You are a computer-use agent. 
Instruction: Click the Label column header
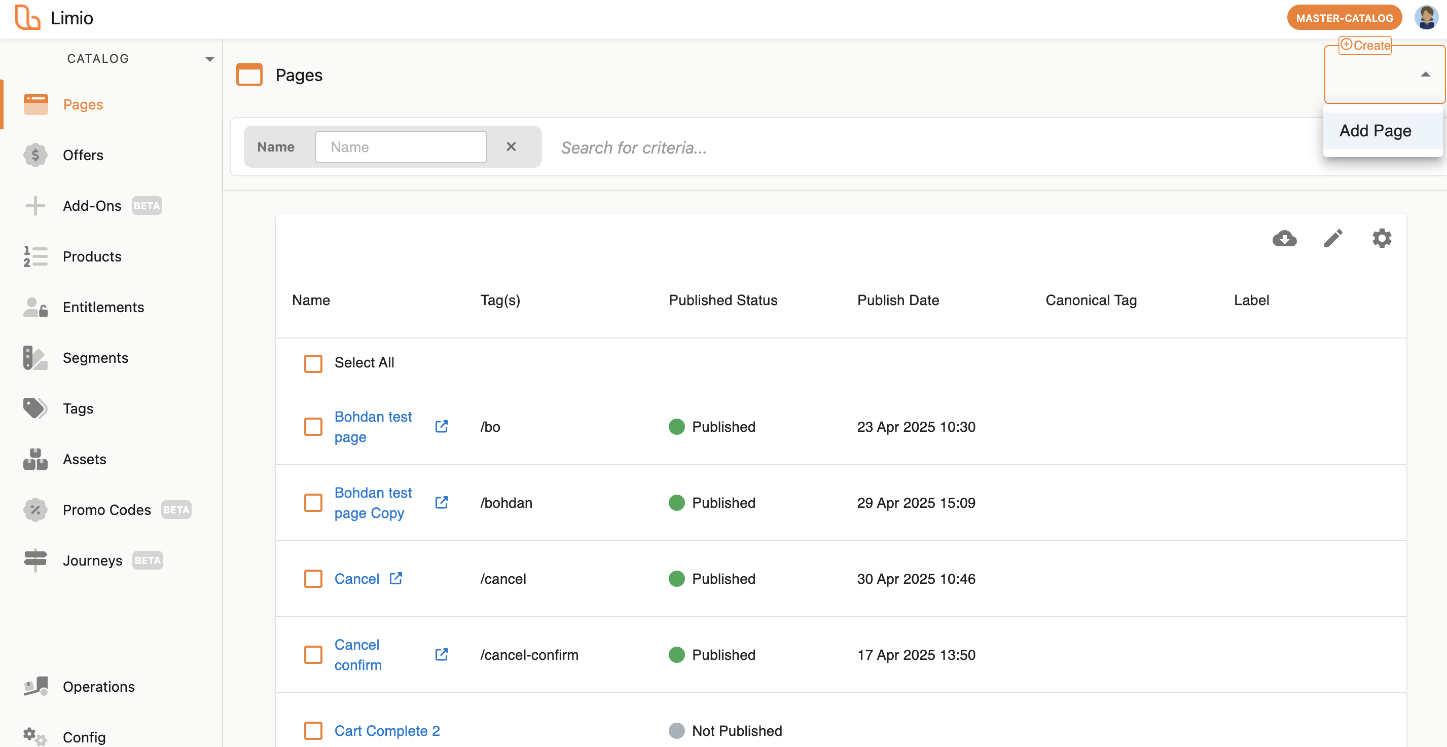pos(1251,300)
